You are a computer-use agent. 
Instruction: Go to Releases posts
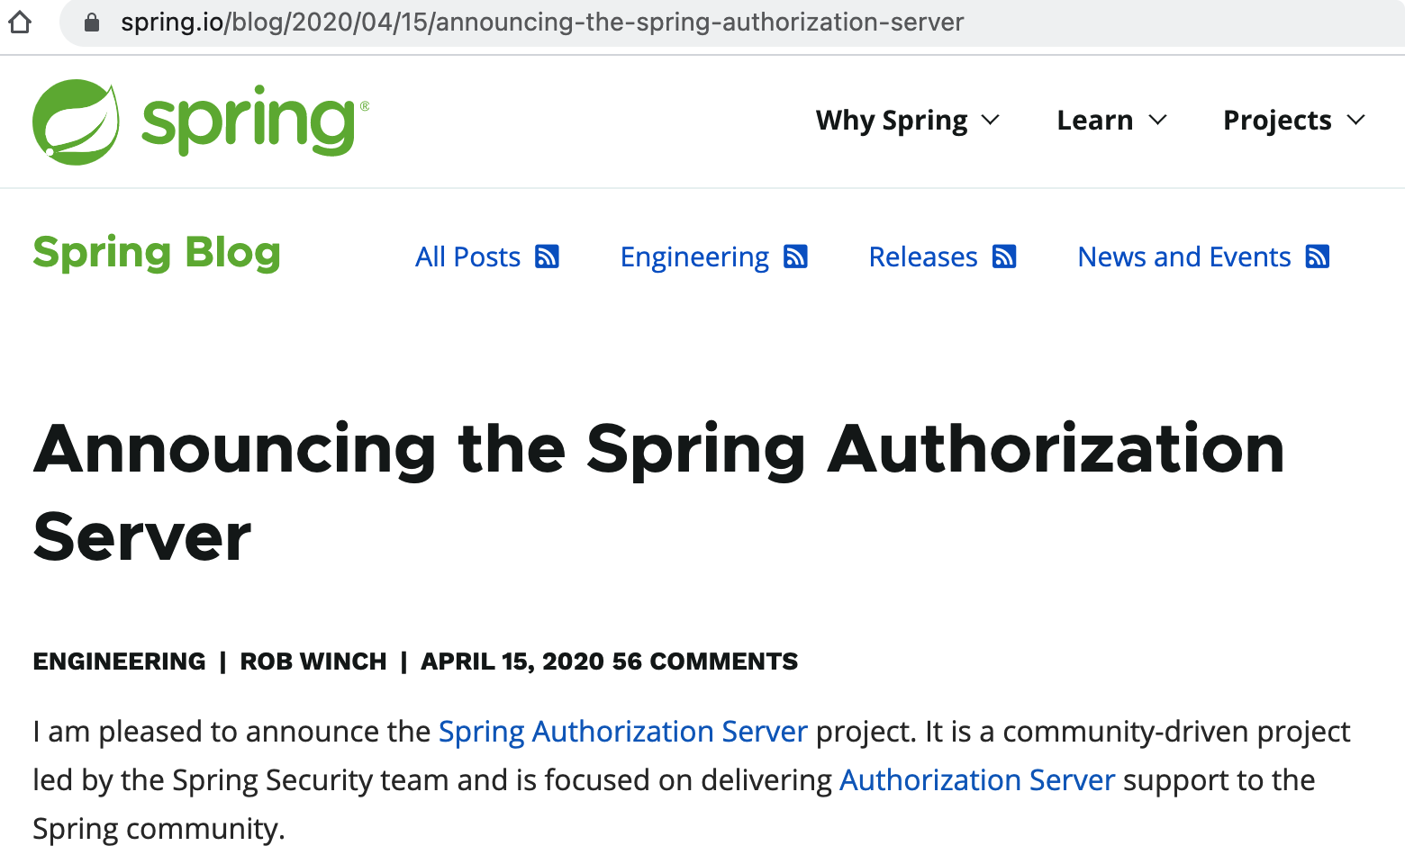(x=923, y=256)
